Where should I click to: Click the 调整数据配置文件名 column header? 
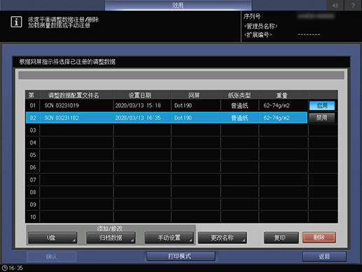74,95
